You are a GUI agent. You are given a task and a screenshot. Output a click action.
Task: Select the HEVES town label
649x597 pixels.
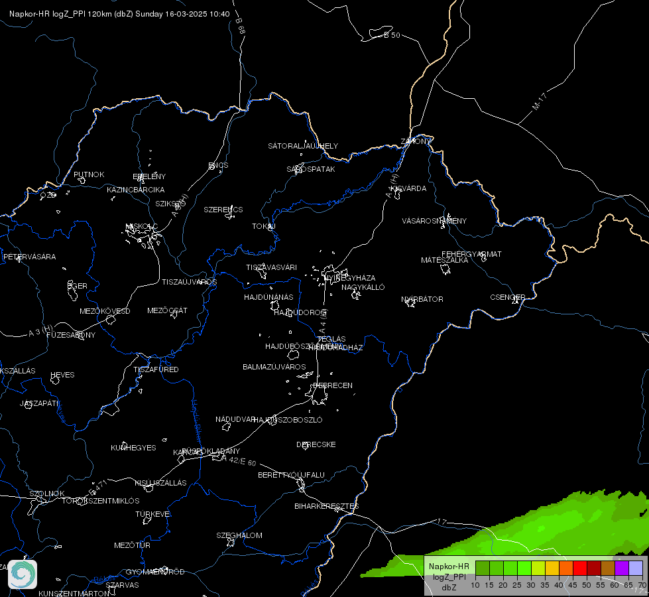pyautogui.click(x=62, y=375)
